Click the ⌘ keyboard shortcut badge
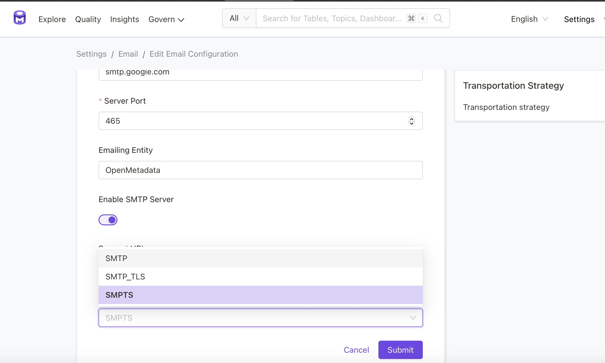 pyautogui.click(x=411, y=18)
